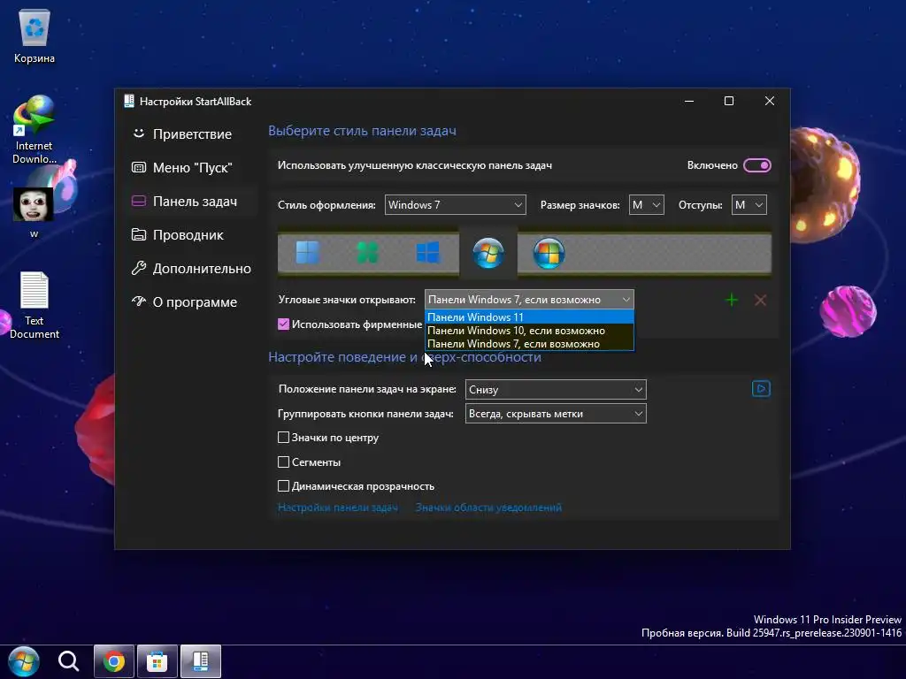Open taskbar position 'Снизу' dropdown
The width and height of the screenshot is (906, 679).
coord(556,389)
